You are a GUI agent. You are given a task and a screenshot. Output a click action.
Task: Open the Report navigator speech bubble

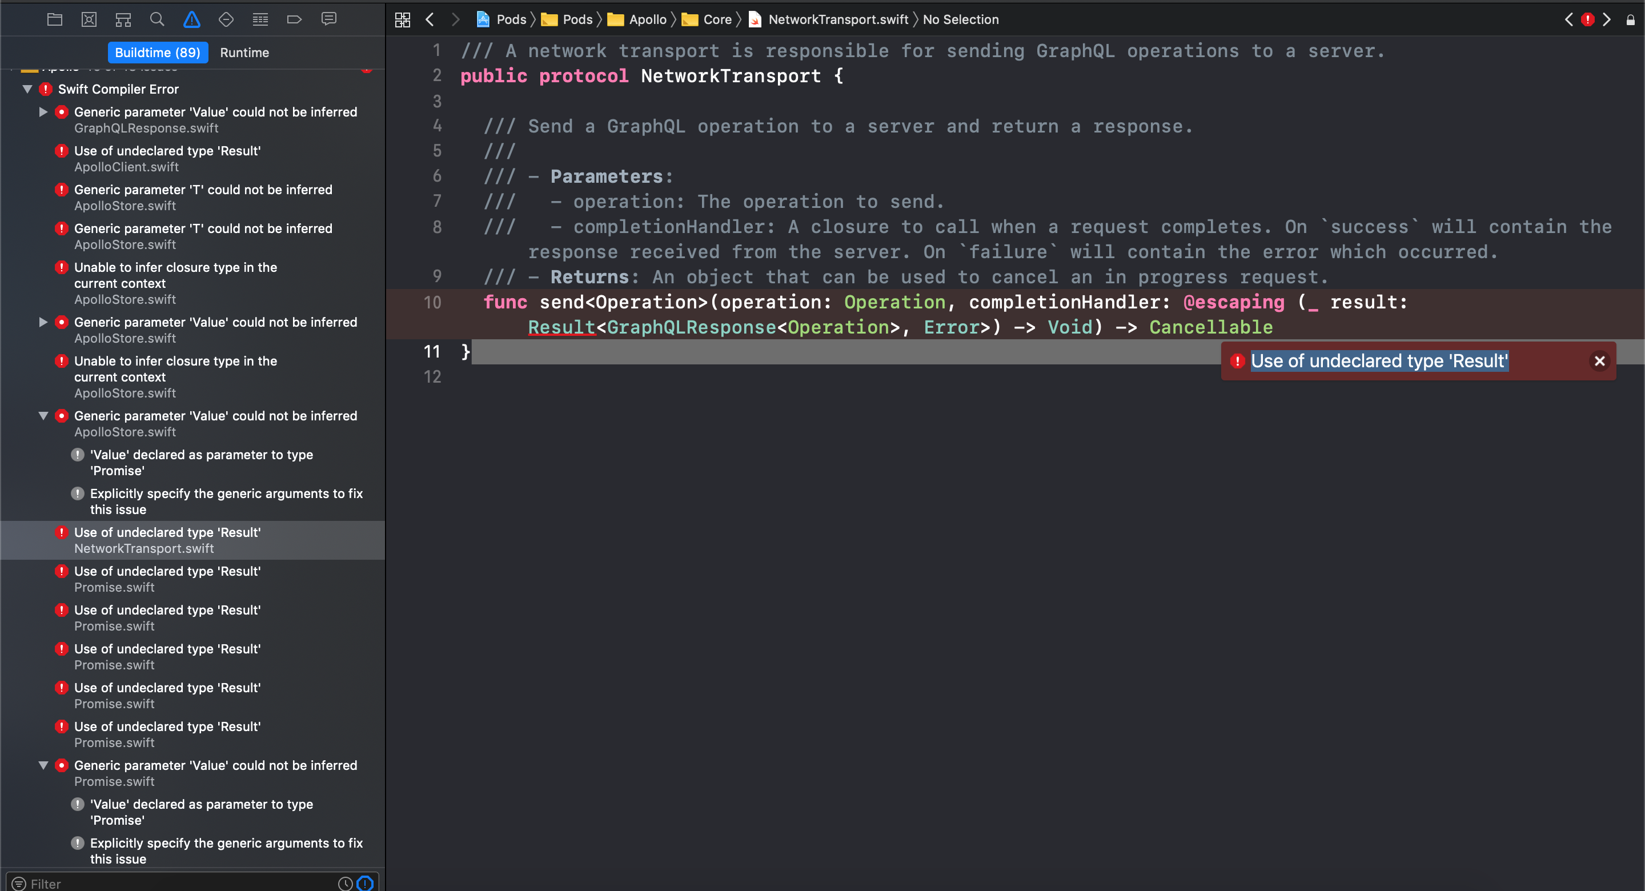click(x=329, y=19)
